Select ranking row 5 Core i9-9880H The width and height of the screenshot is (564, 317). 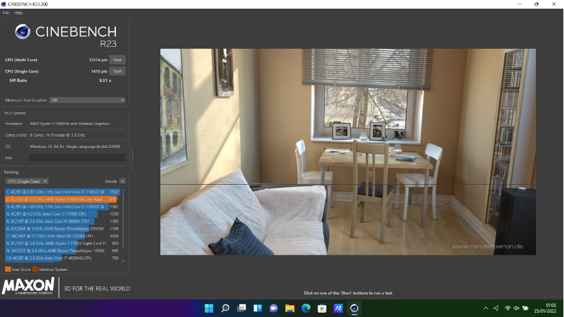click(62, 222)
